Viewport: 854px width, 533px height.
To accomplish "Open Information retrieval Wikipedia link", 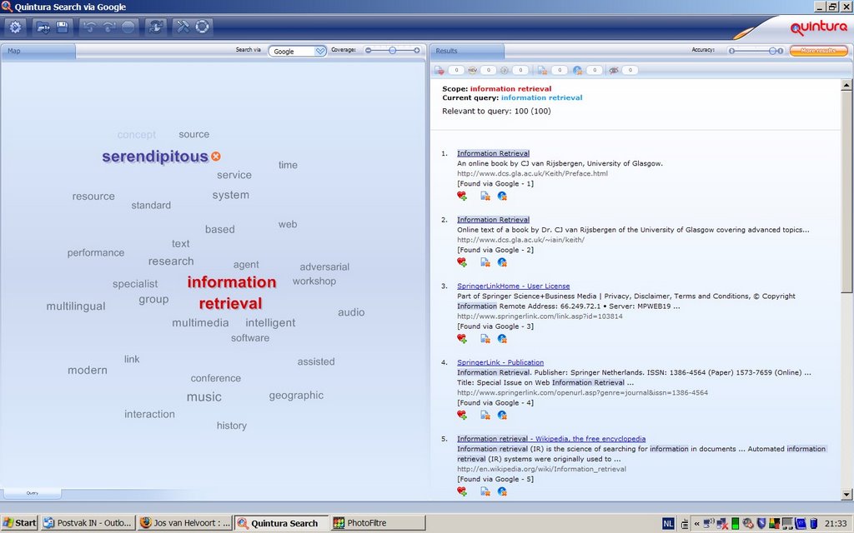I will 551,439.
